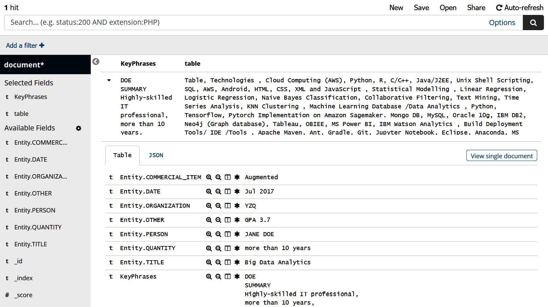The height and width of the screenshot is (307, 548).
Task: Click Add a filter
Action: click(x=25, y=45)
